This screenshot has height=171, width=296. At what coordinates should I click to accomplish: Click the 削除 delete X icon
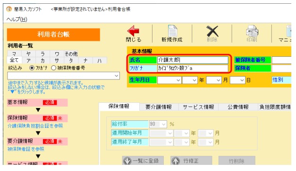212,31
